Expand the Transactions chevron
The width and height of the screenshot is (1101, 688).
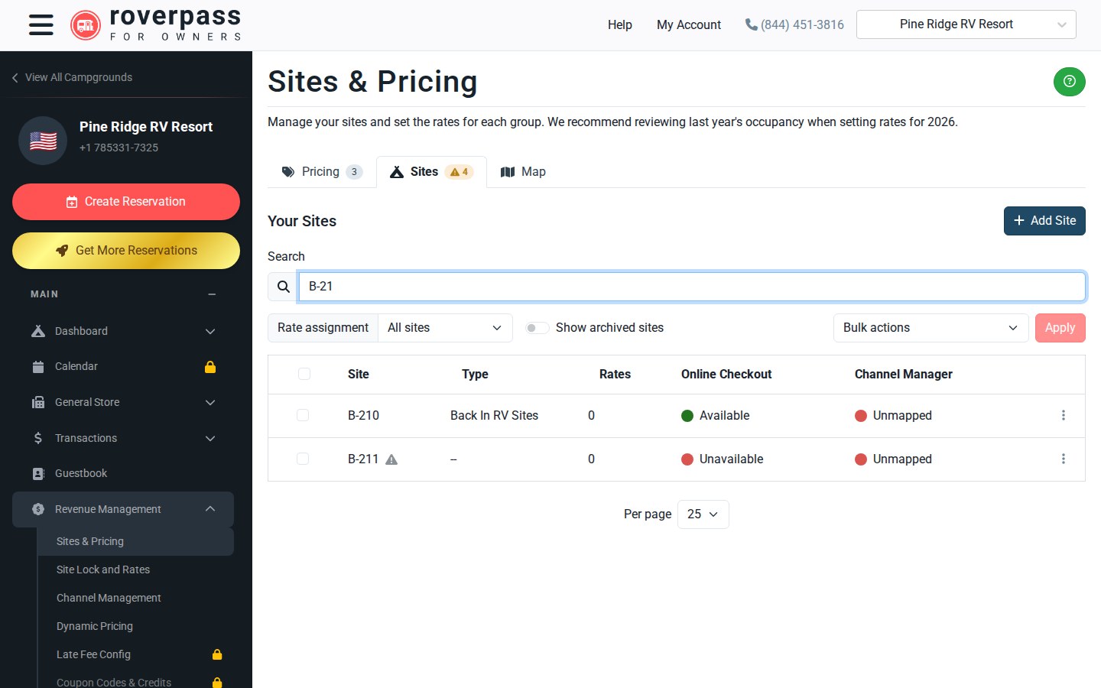(210, 438)
